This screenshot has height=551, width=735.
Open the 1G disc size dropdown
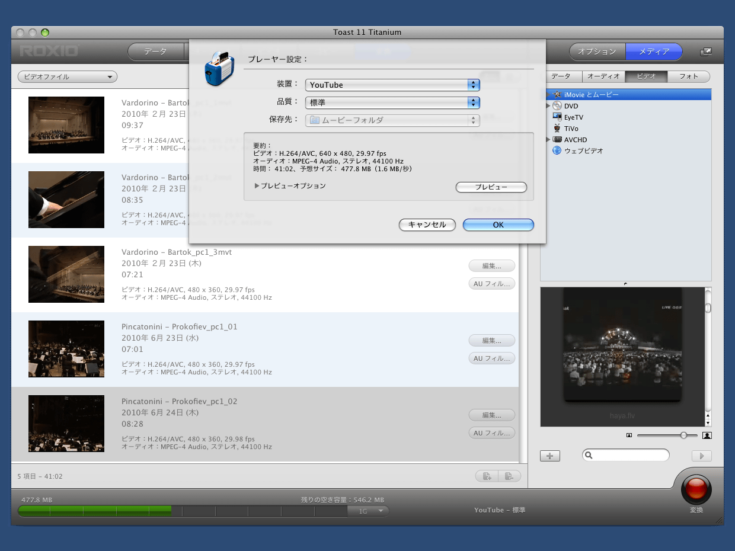pyautogui.click(x=368, y=511)
